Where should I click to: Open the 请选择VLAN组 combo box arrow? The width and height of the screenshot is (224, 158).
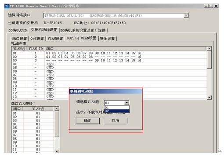pos(126,103)
